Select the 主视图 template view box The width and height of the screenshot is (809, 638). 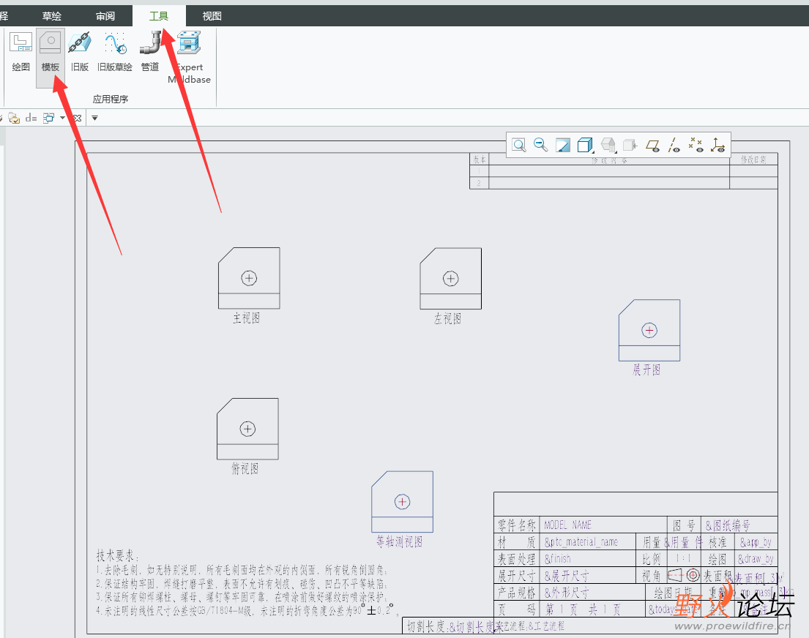(249, 278)
